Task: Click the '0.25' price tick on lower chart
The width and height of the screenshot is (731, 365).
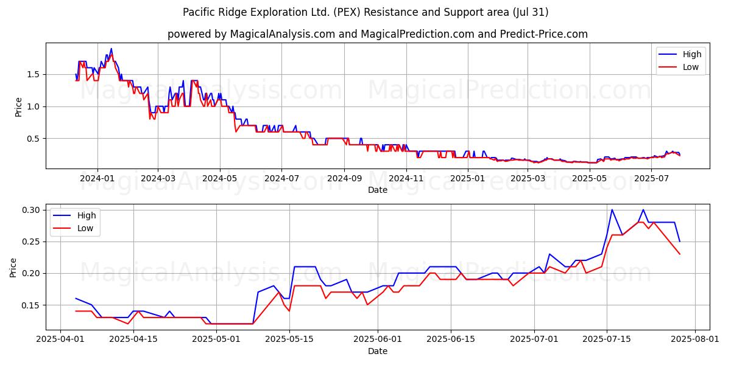Action: click(32, 242)
